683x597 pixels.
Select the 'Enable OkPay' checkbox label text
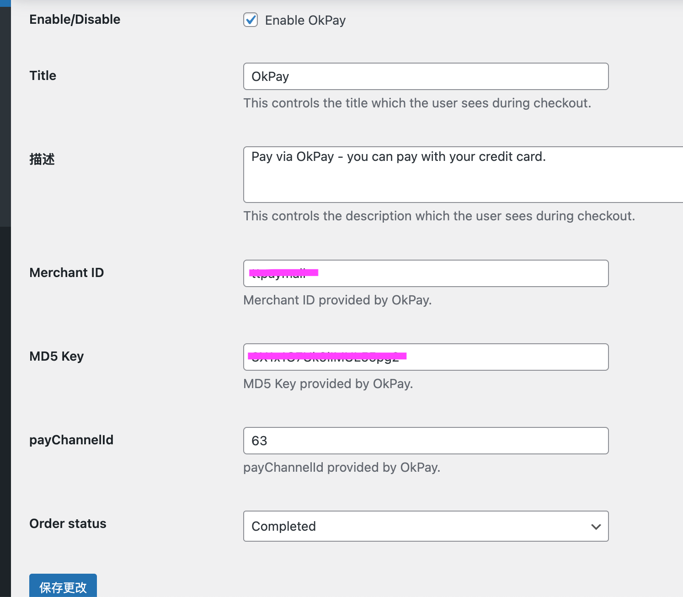tap(305, 21)
